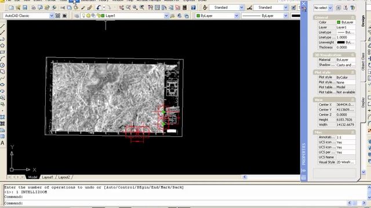
Task: Open the ByLayer color control dropdown
Action: tap(237, 16)
